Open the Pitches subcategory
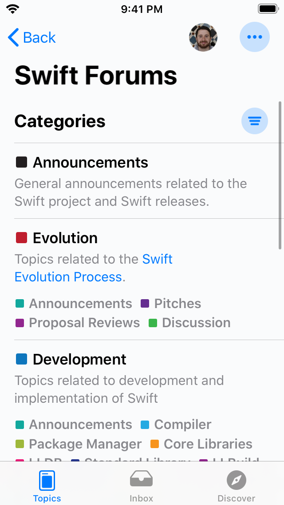Screen dimensions: 284x505 click(x=177, y=304)
